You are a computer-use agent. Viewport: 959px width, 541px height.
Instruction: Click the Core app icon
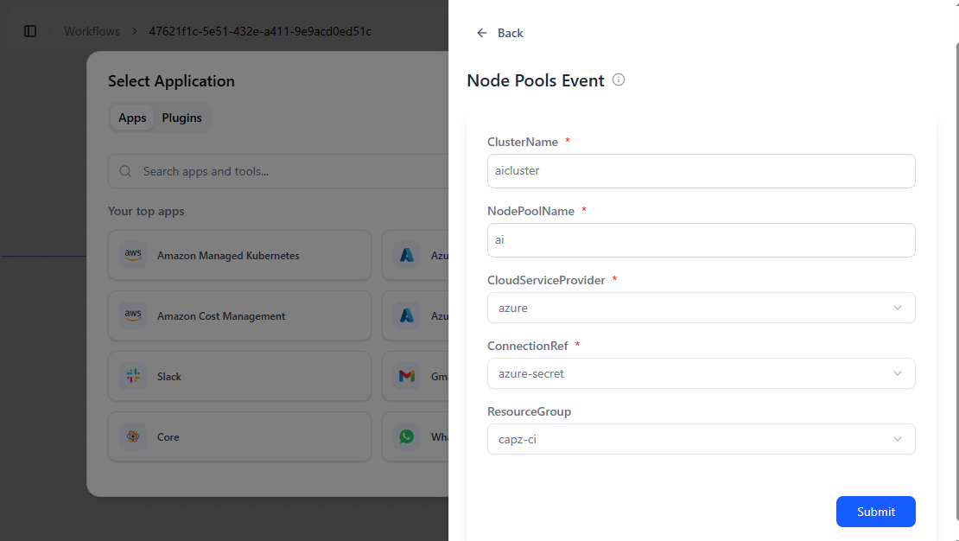(133, 436)
